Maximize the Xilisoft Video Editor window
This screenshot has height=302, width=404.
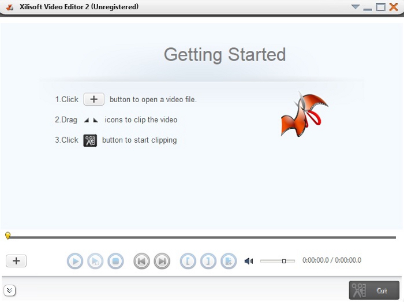(380, 7)
